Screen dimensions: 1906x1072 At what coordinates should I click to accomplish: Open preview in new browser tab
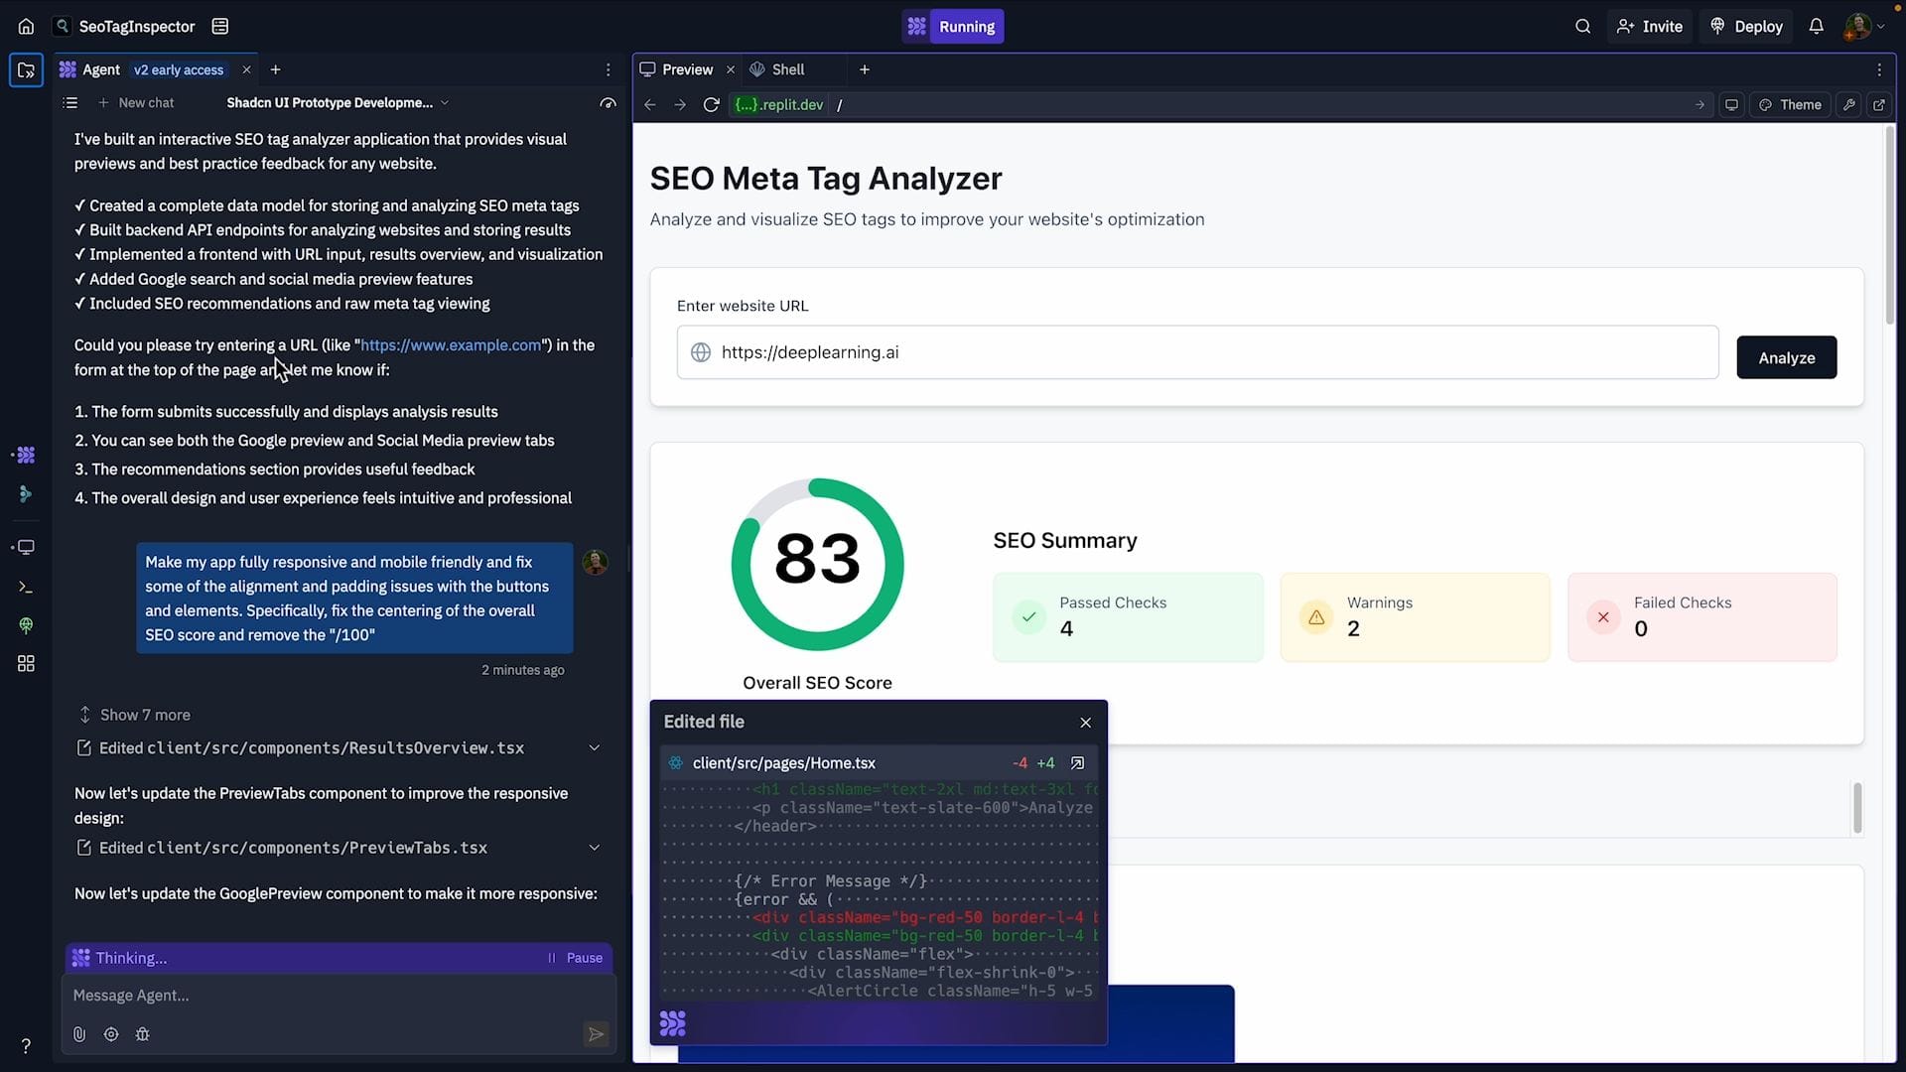1879,105
